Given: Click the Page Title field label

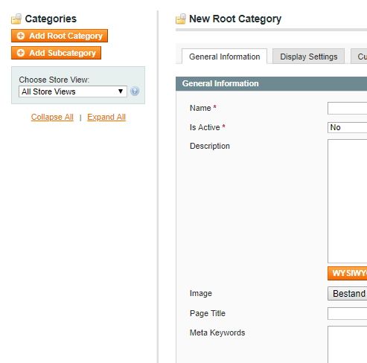Looking at the screenshot, I should click(x=208, y=313).
